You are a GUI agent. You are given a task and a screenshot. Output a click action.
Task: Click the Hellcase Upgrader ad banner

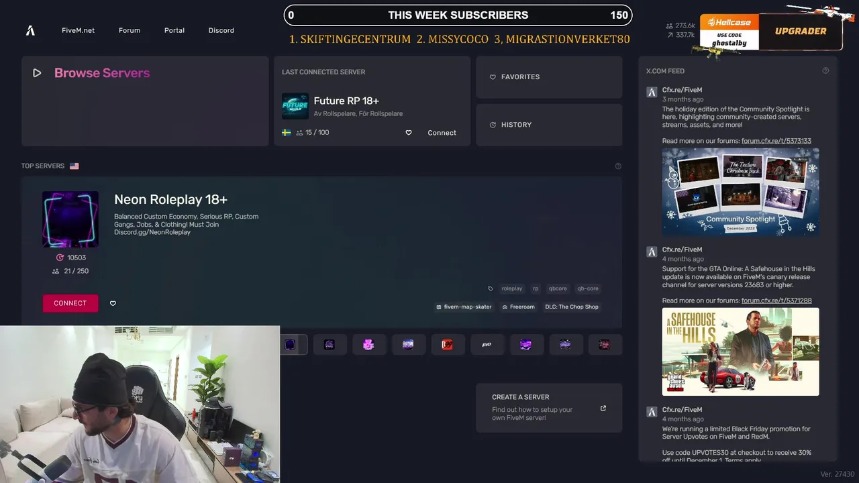pyautogui.click(x=770, y=32)
